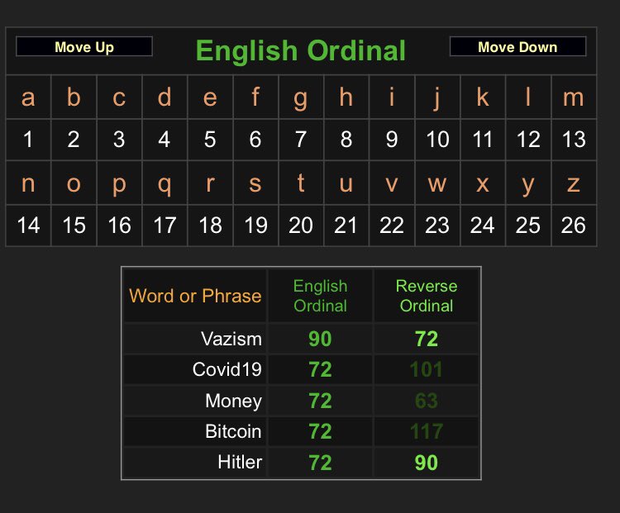The width and height of the screenshot is (620, 513).
Task: Select the Covid19 phrase row
Action: [301, 369]
